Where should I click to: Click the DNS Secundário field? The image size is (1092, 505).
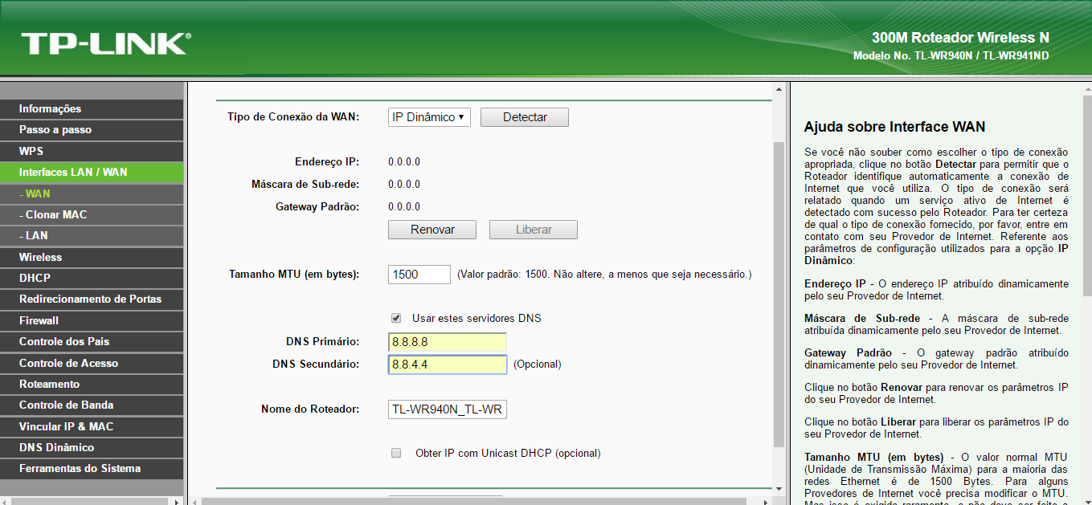[448, 364]
